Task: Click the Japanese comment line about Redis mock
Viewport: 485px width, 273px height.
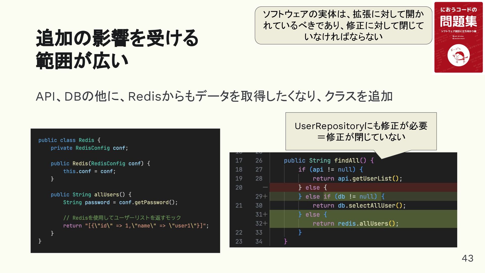Action: (122, 218)
